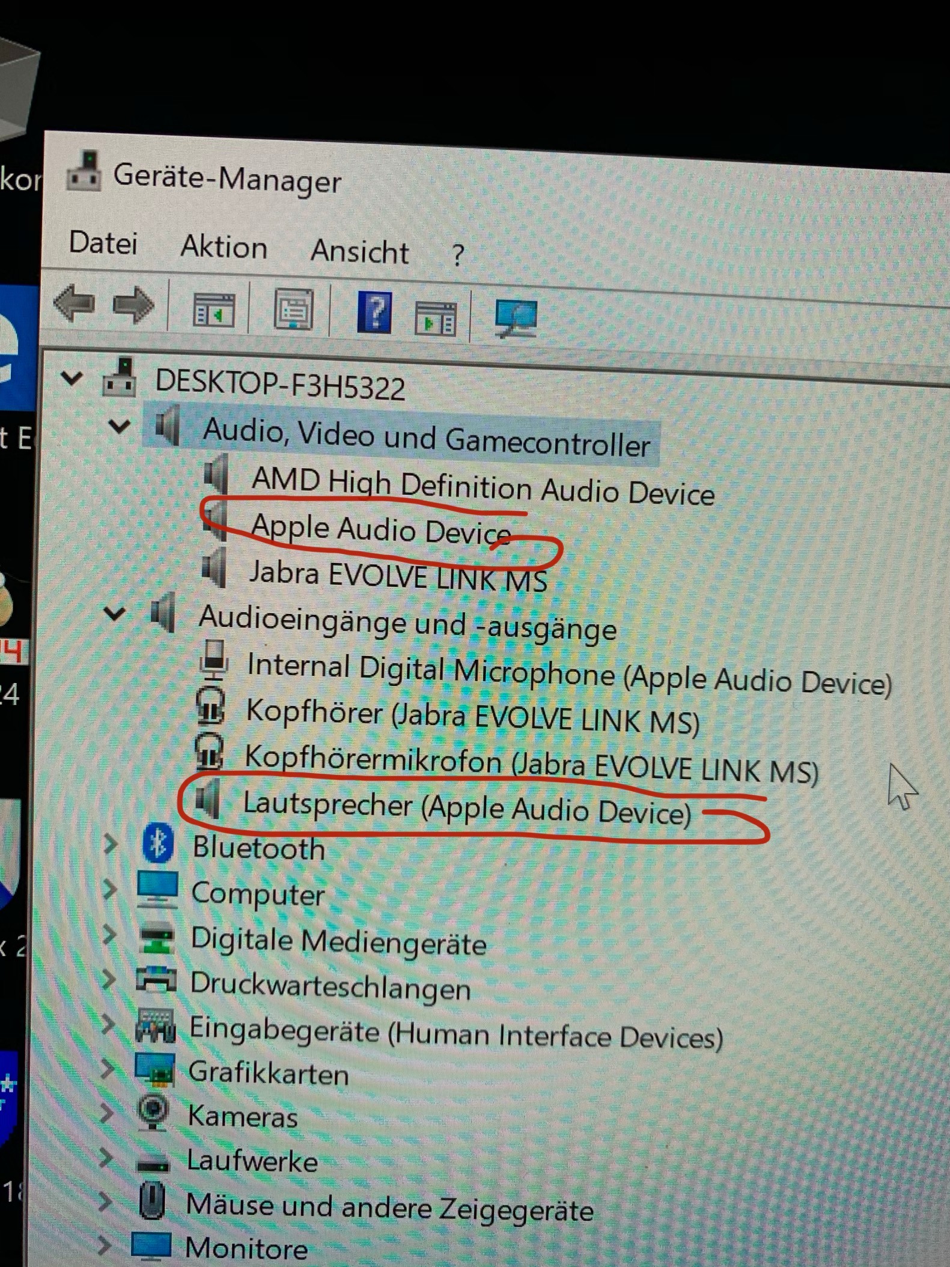Select Apple Audio Device under Gamecontroller
The height and width of the screenshot is (1267, 950).
[381, 529]
